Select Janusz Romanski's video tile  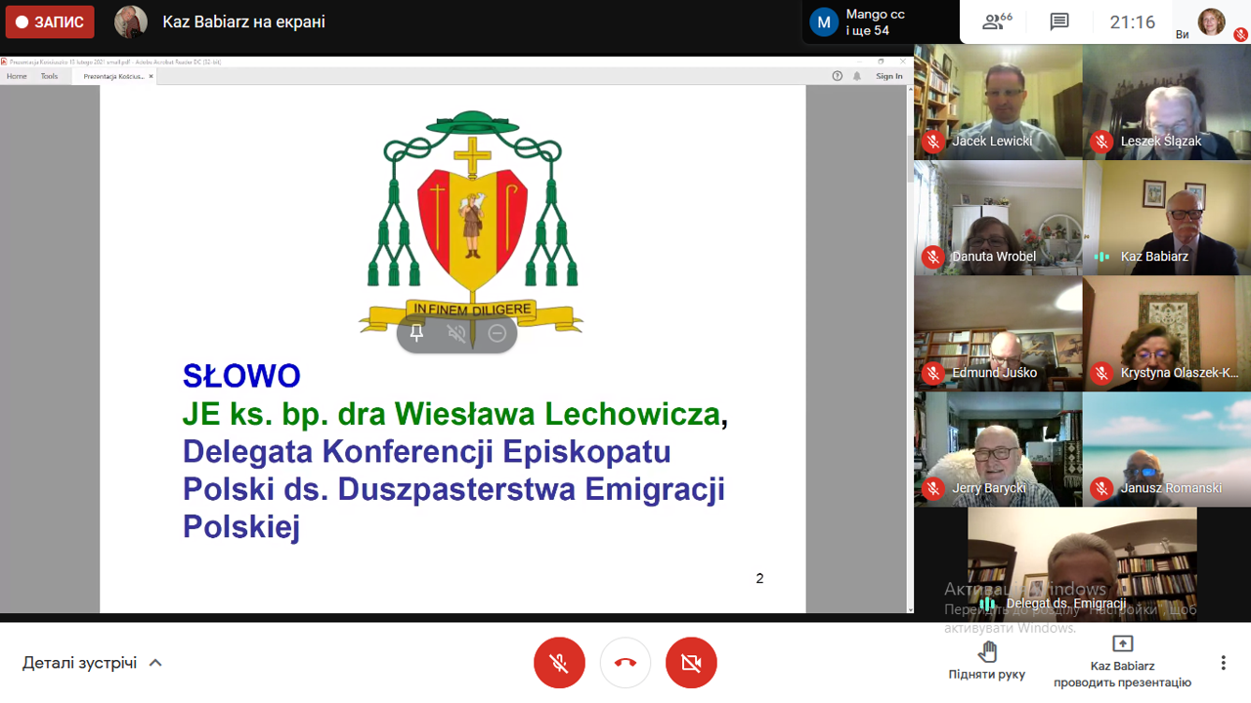1167,449
